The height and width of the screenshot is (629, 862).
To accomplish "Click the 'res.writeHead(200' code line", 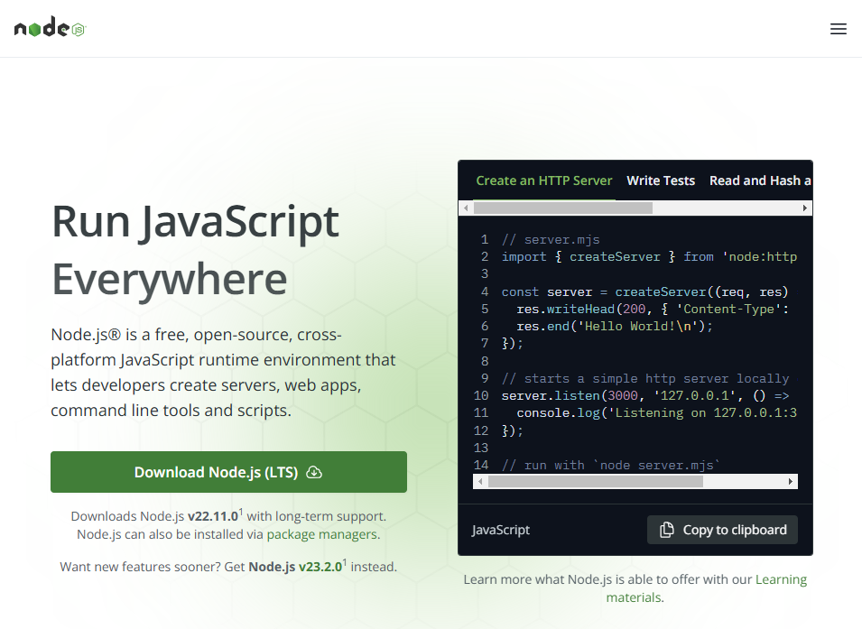I will pos(653,309).
